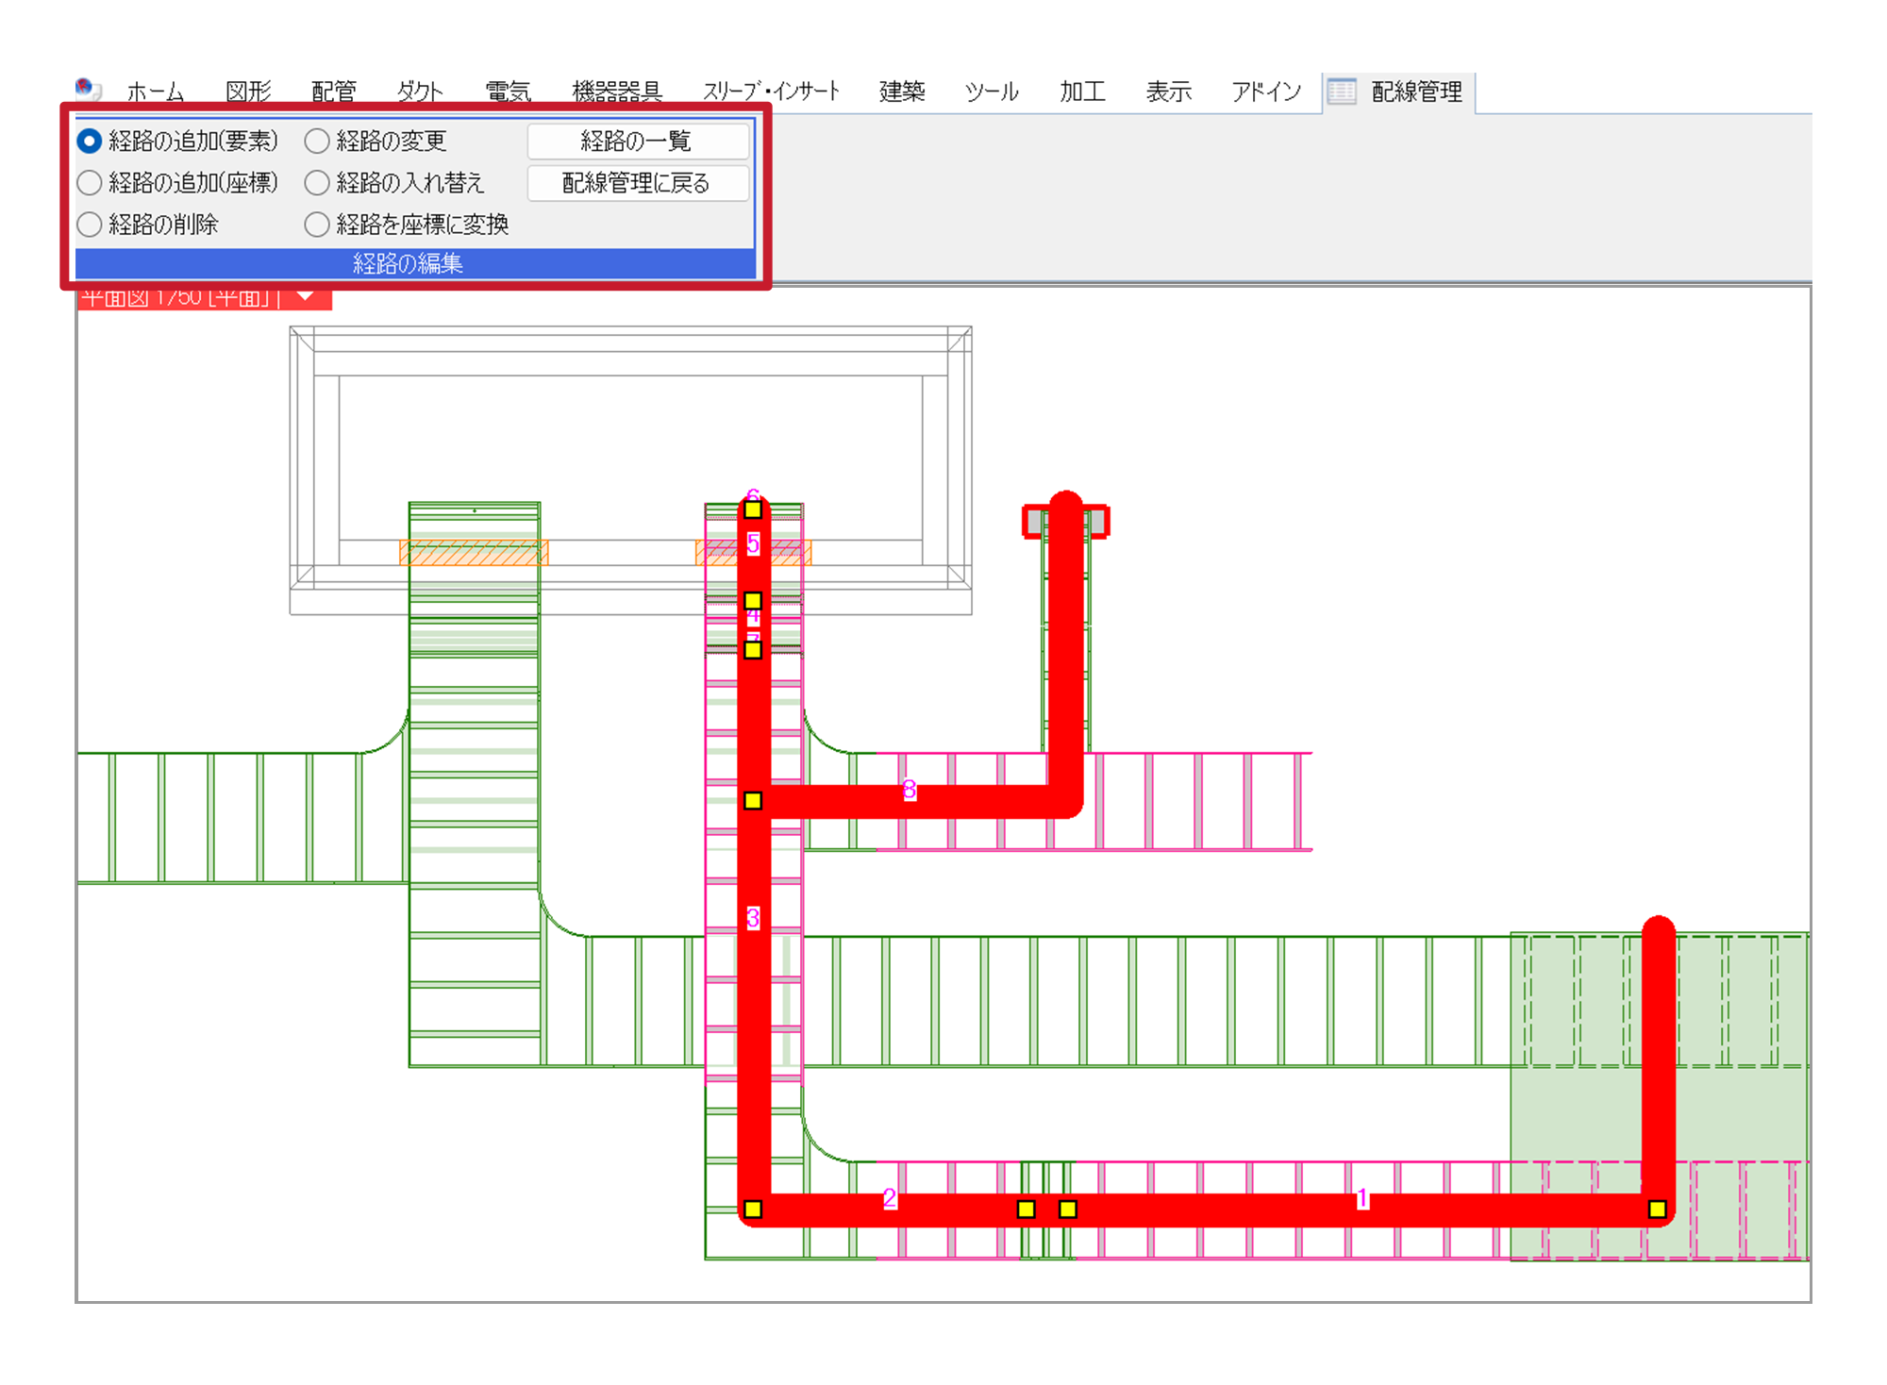The image size is (1887, 1385).
Task: Click 配線管理に戻る button
Action: click(x=637, y=183)
